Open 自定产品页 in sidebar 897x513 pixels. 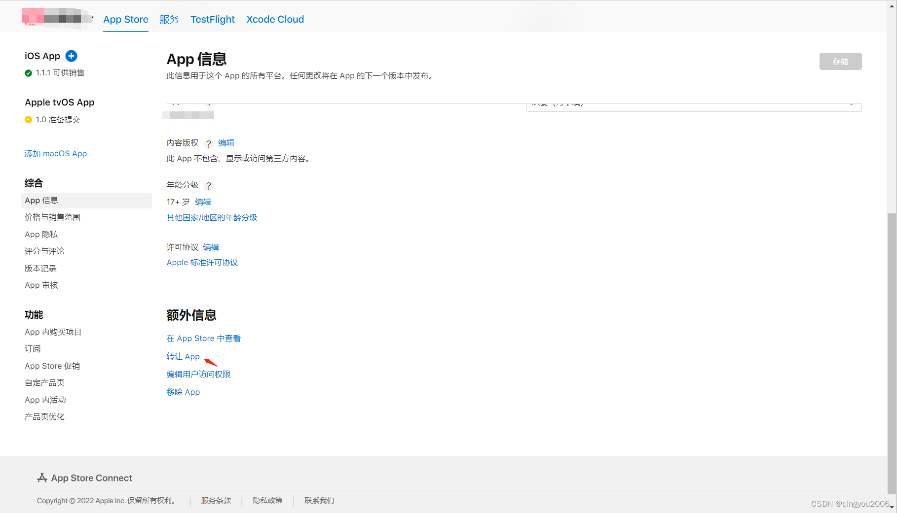point(44,382)
